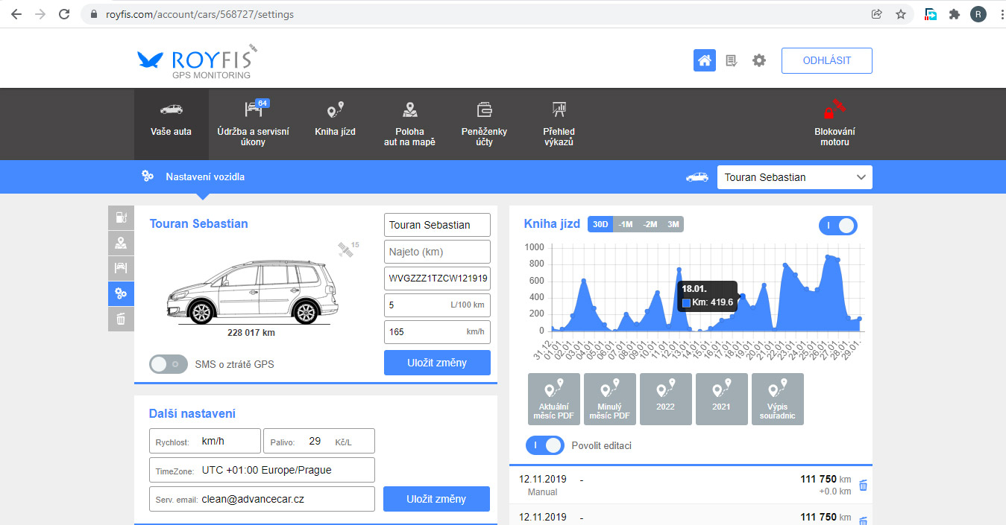Open the checklist notes icon in header

pyautogui.click(x=732, y=61)
